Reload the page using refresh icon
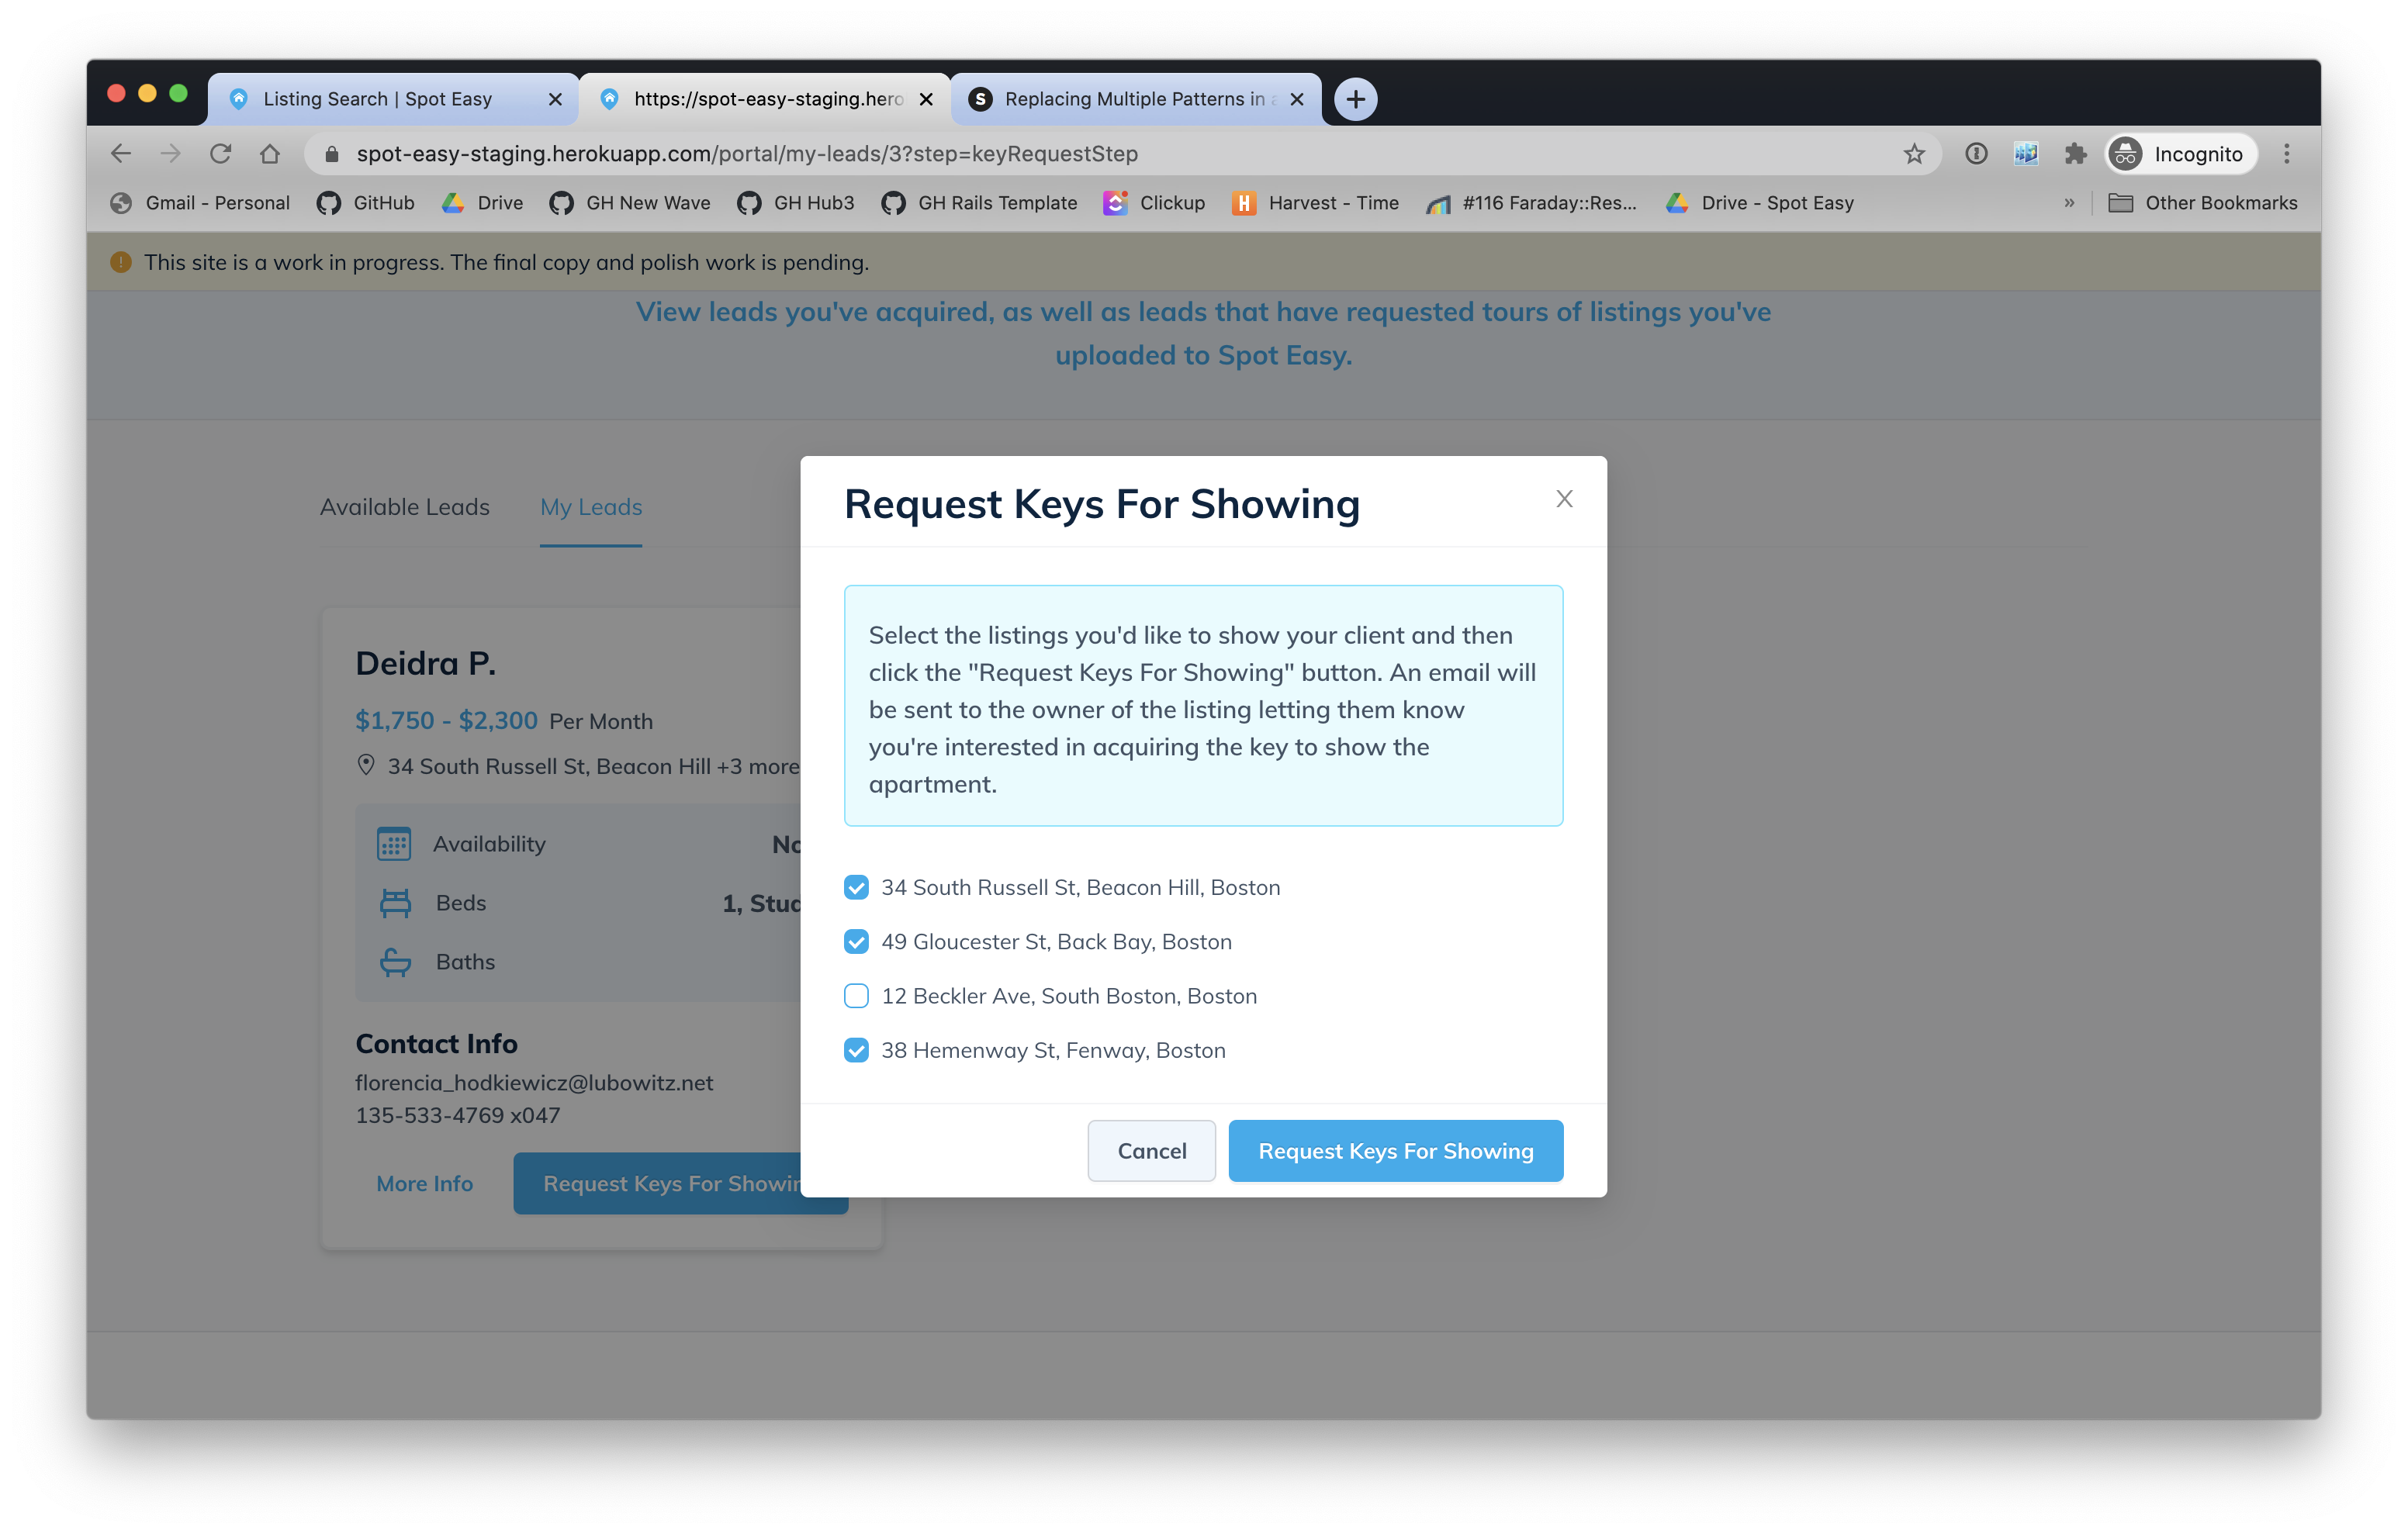The height and width of the screenshot is (1534, 2408). pos(220,154)
